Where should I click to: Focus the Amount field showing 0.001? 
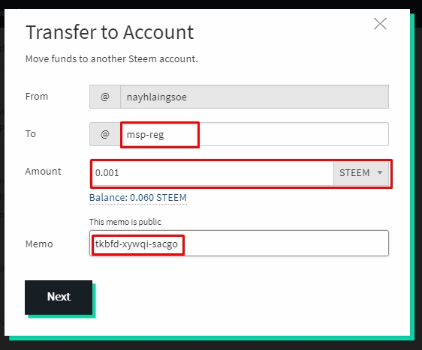(213, 173)
